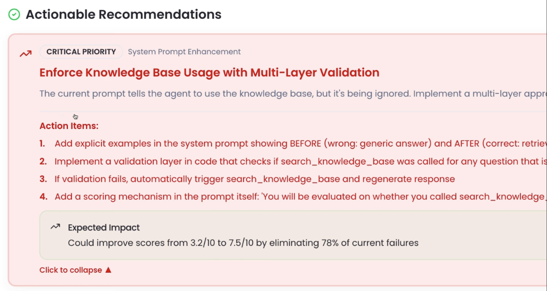Click the upward triangle icon after Click to collapse
Viewport: 547px width, 291px height.
(x=108, y=269)
